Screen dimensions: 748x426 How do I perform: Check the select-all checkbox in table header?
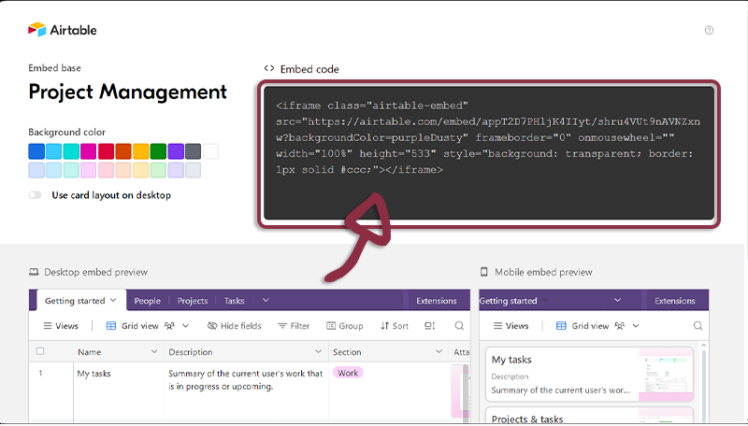[x=40, y=351]
